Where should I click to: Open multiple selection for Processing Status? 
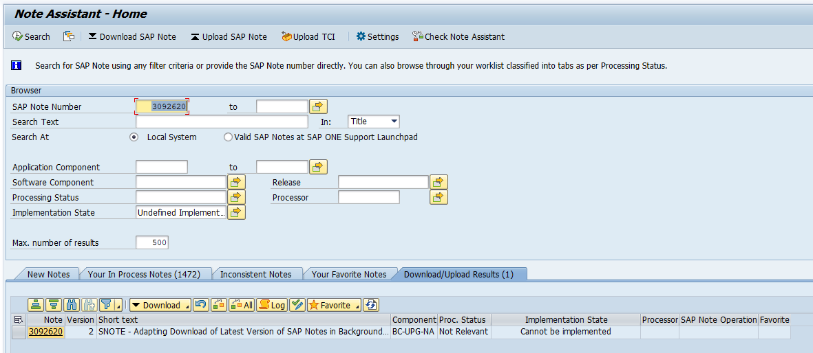(x=236, y=197)
